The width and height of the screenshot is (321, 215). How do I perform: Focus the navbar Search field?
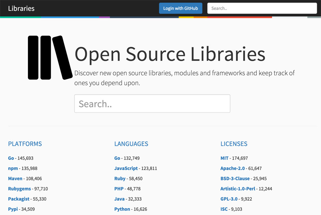pos(262,8)
